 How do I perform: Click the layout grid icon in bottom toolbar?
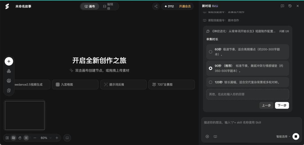tap(7, 138)
